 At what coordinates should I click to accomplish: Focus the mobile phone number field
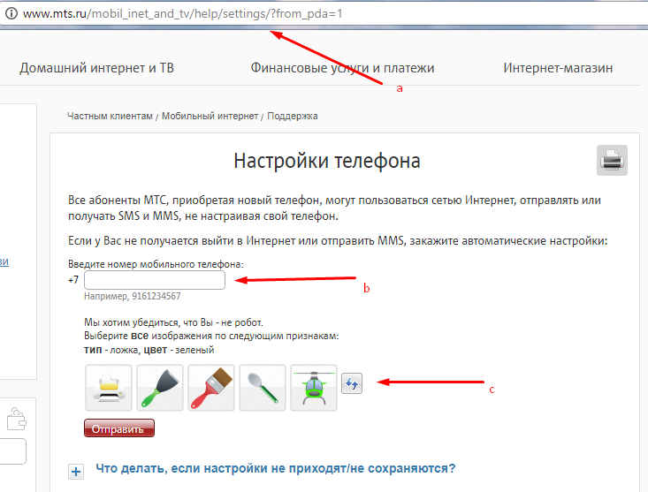155,280
